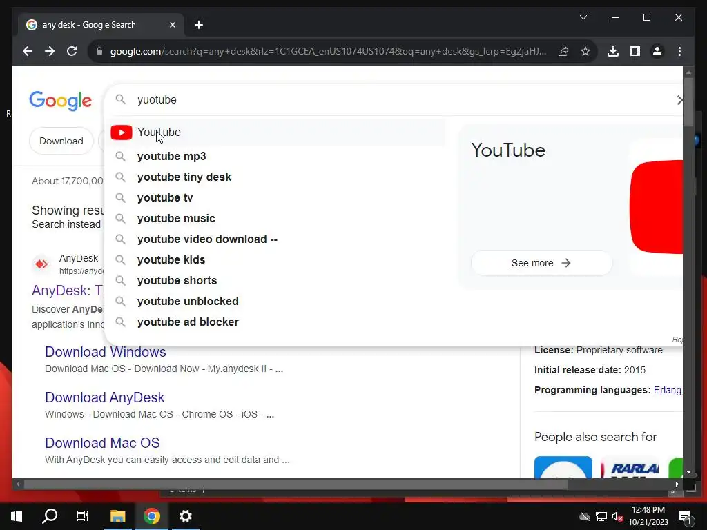Open the YouTube logo image in the panel

(656, 207)
